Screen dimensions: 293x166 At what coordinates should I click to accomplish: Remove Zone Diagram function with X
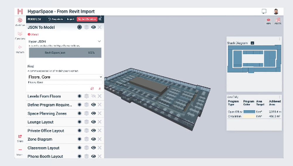(x=100, y=139)
